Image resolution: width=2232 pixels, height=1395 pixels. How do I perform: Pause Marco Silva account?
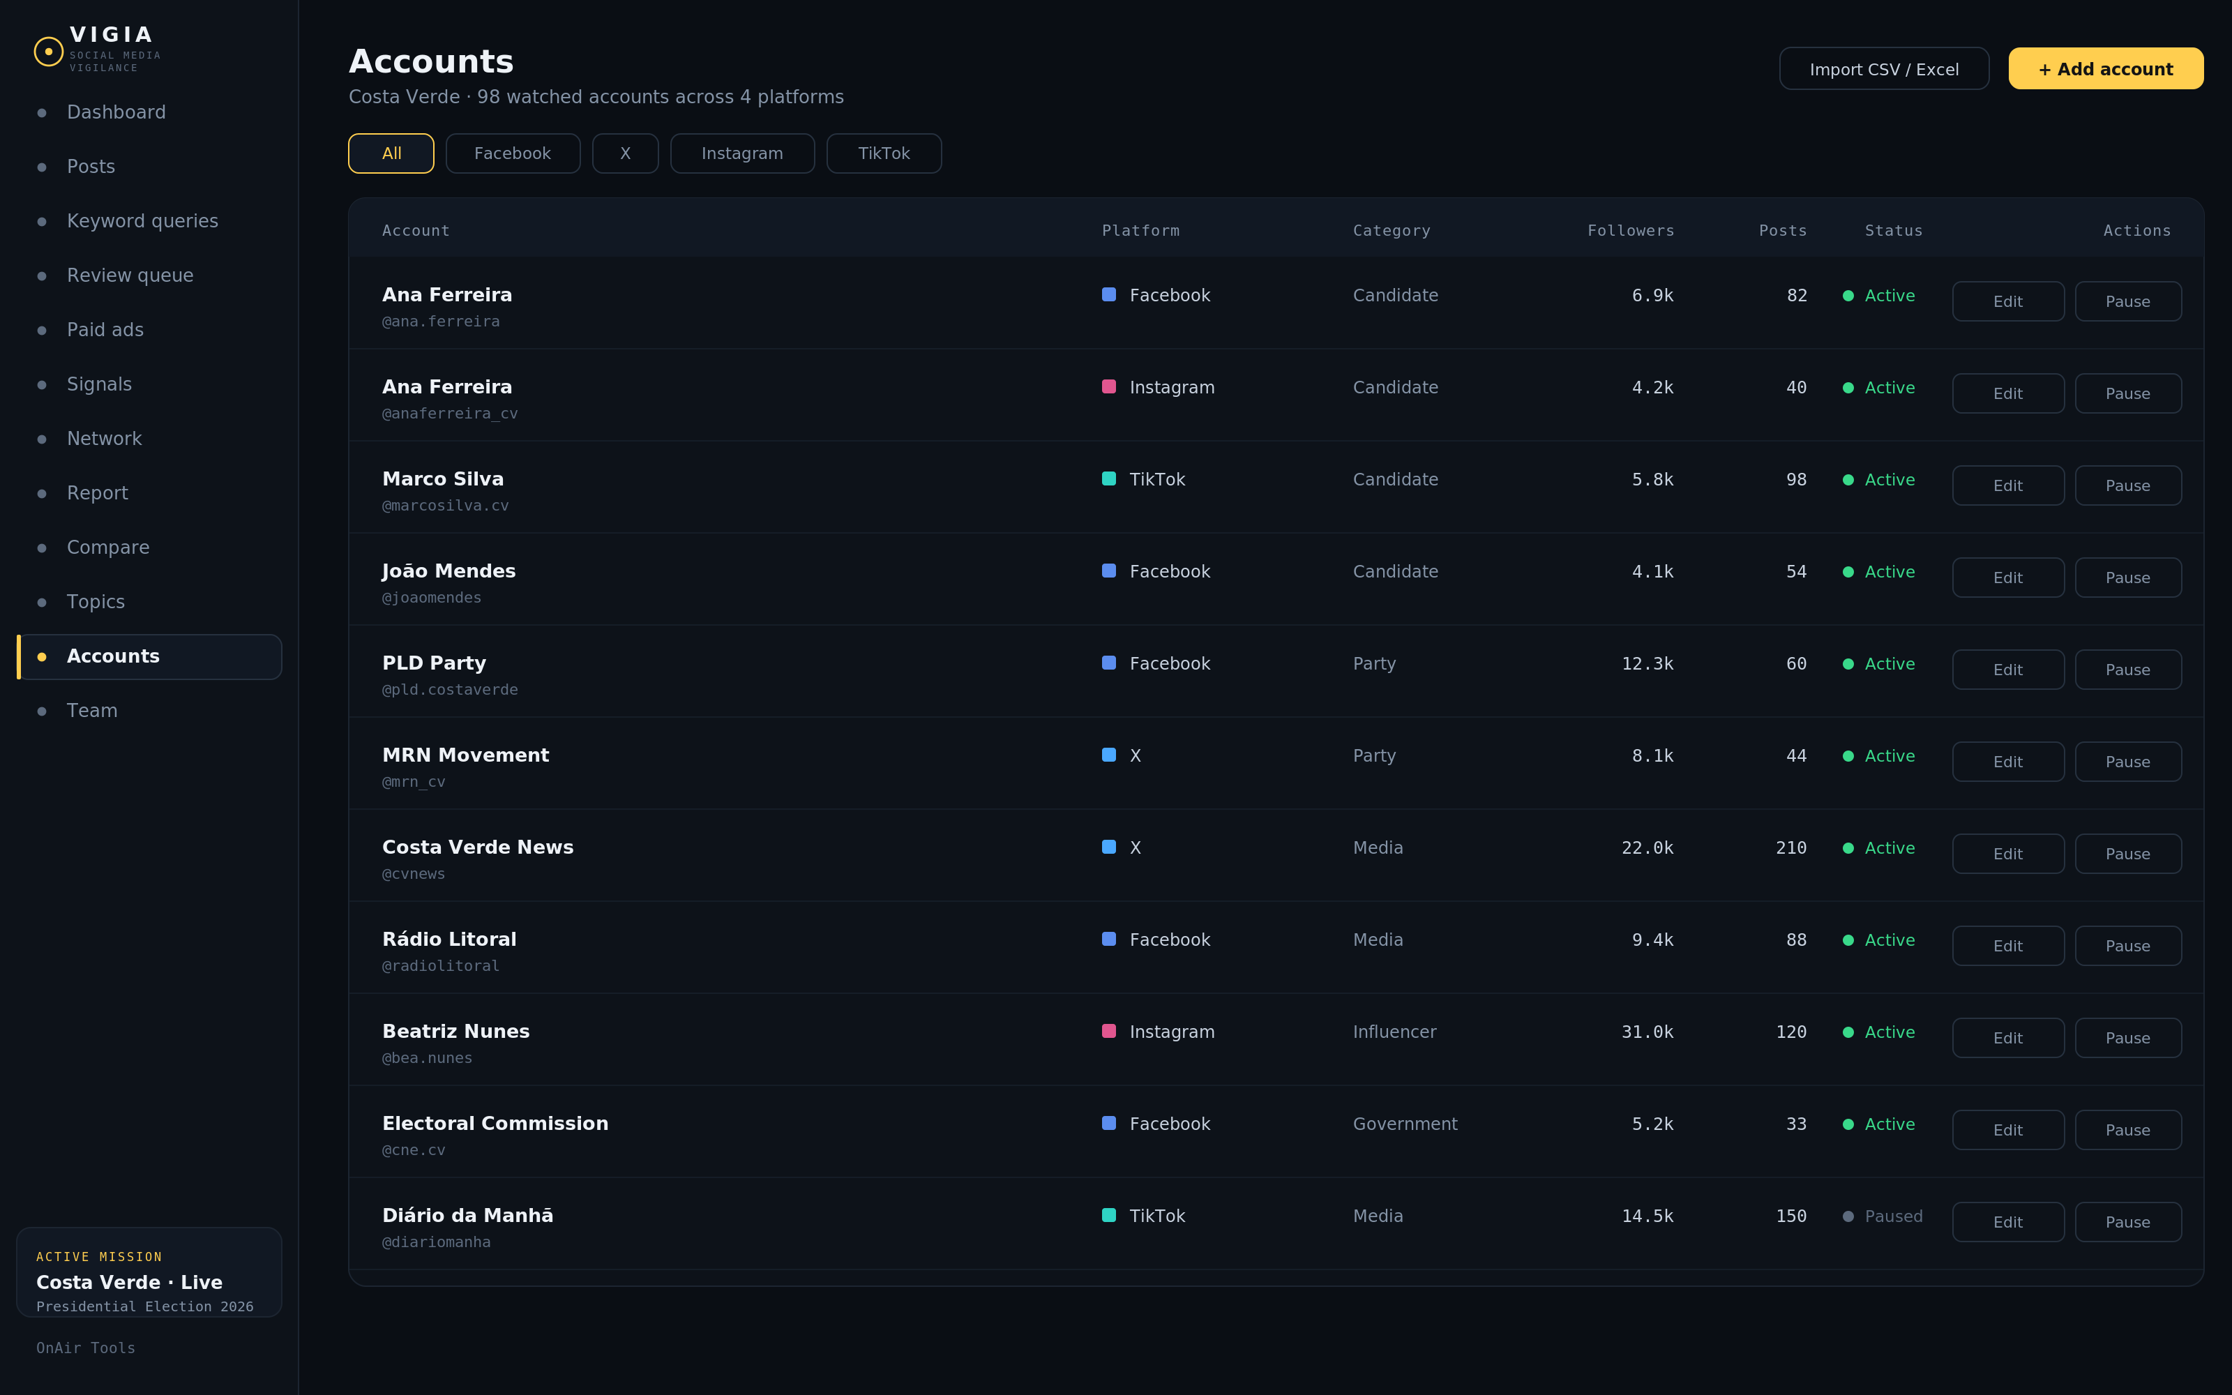click(x=2128, y=486)
